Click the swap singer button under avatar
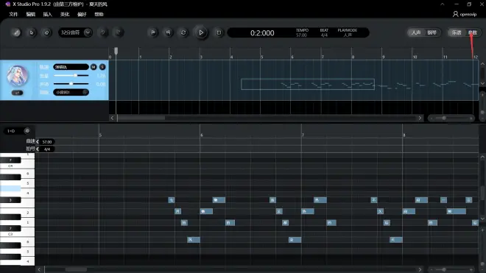This screenshot has height=273, width=486. point(18,93)
